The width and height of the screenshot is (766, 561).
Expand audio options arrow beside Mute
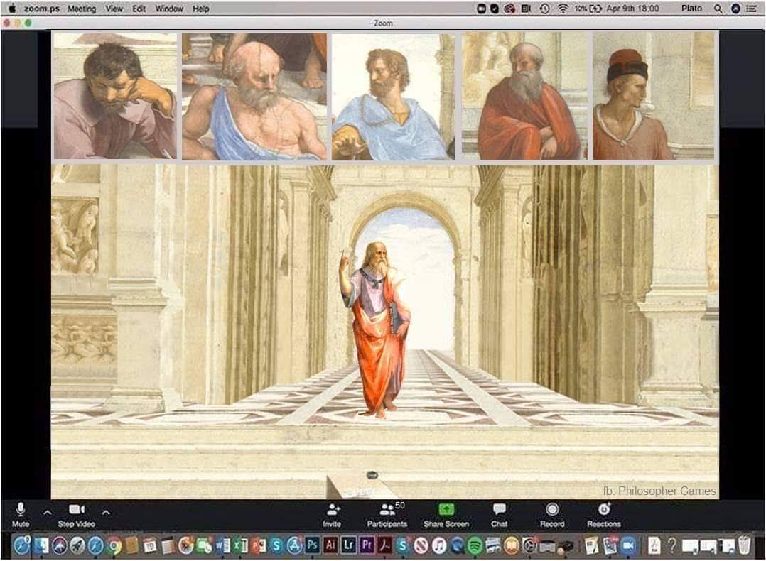[x=47, y=512]
